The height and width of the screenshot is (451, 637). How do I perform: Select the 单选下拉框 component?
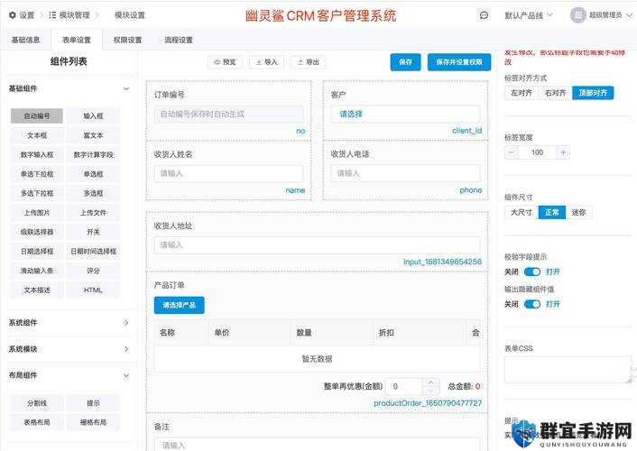click(37, 174)
